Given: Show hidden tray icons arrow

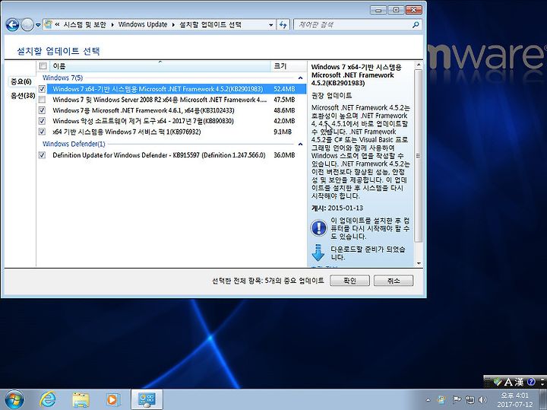Looking at the screenshot, I should pos(428,400).
